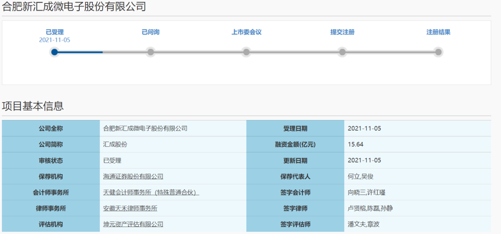
Task: Click the 融资金额(亿元) header cell
Action: pyautogui.click(x=295, y=144)
